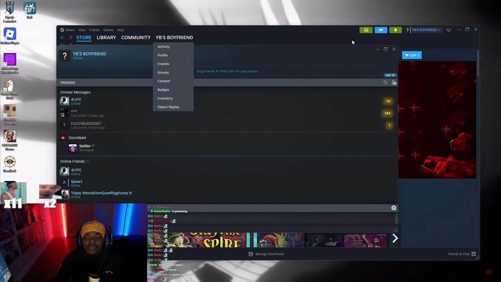Collapse the Soundpad game group

[77, 137]
